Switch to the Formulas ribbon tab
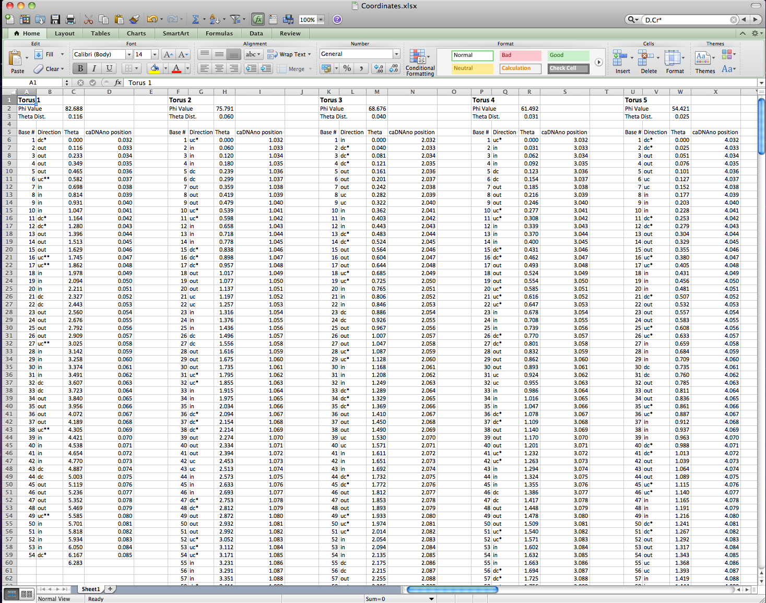This screenshot has width=766, height=603. pos(219,33)
